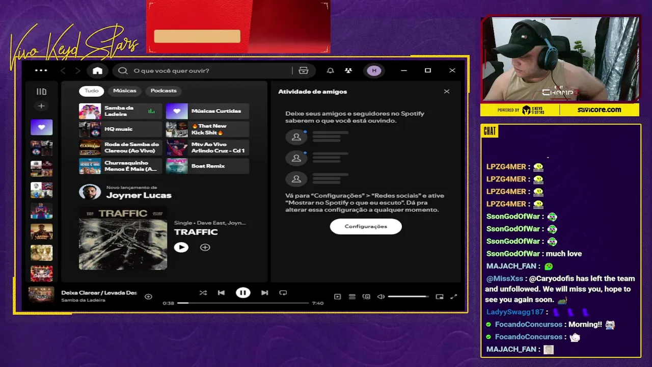
Task: Open Spotify Home page
Action: click(97, 70)
